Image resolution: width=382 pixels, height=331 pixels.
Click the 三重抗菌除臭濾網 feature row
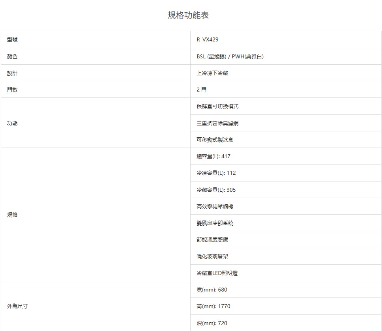tap(217, 123)
